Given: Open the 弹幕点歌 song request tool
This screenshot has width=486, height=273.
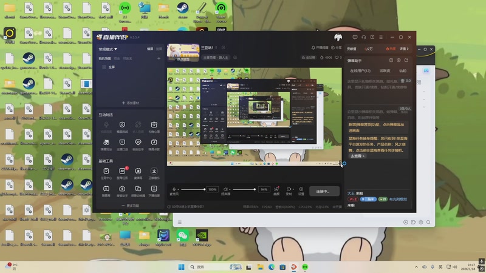Looking at the screenshot, I should click(x=154, y=144).
